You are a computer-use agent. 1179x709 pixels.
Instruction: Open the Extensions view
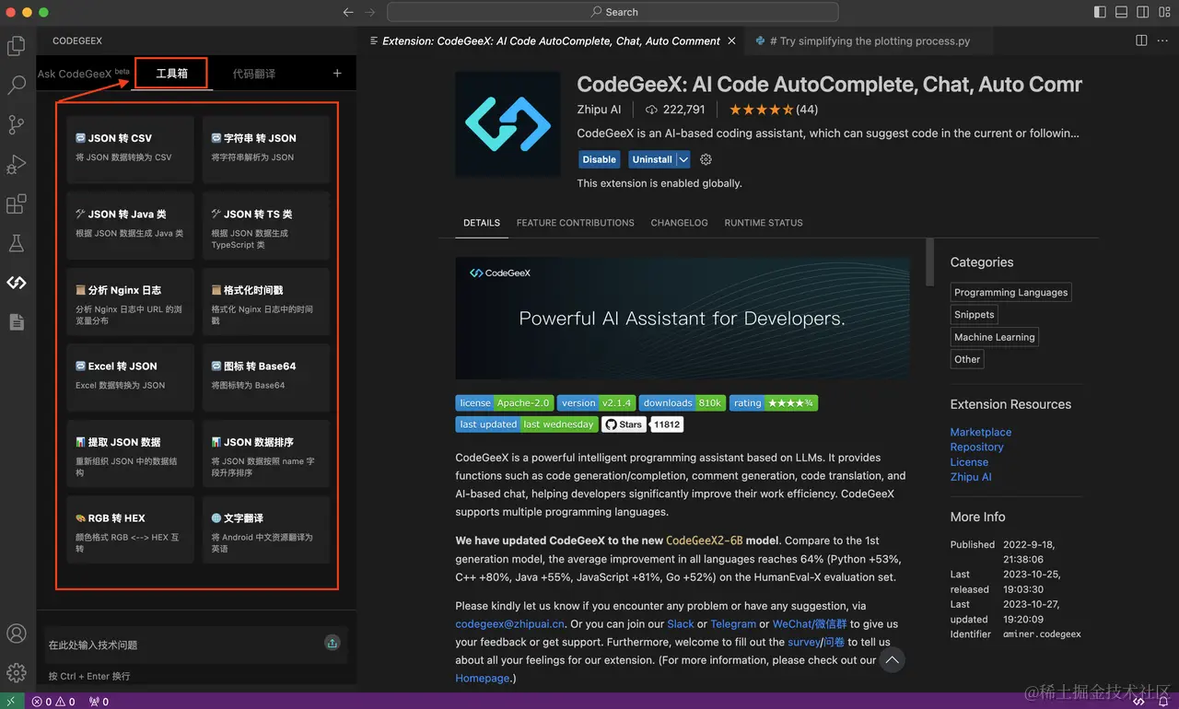(x=17, y=203)
